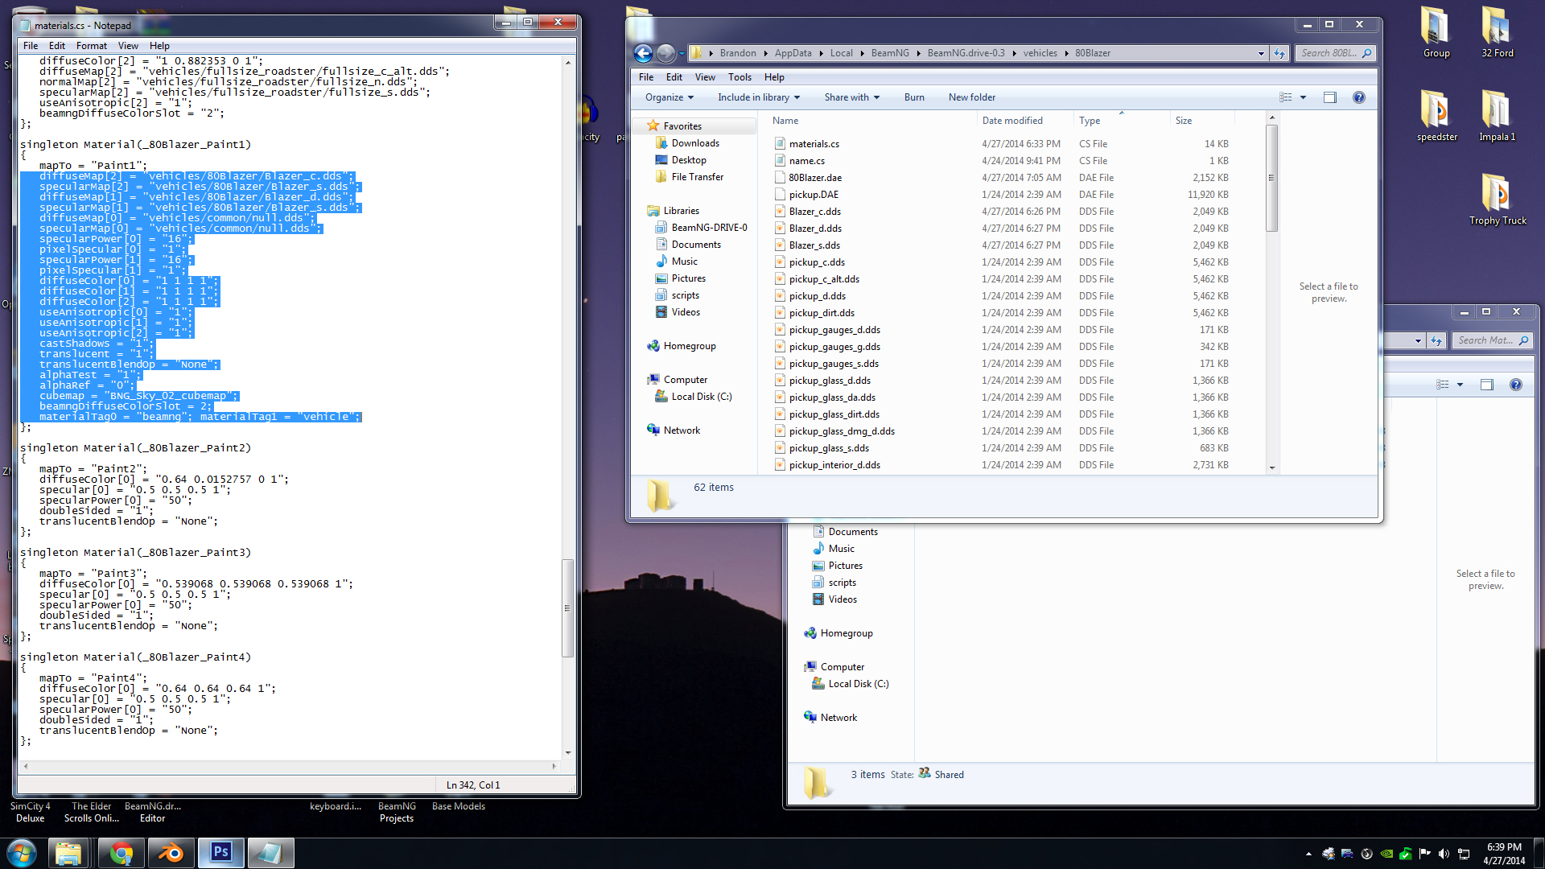
Task: Click Notepad vertical scrollbar thumb
Action: pyautogui.click(x=567, y=607)
